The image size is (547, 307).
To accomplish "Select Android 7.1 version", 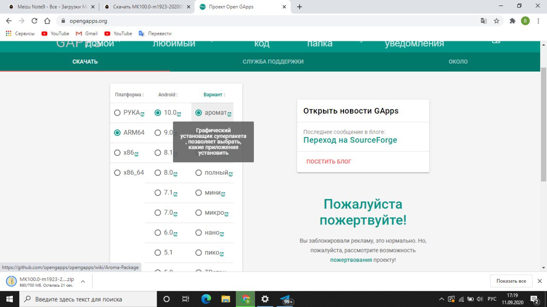I will tap(158, 193).
